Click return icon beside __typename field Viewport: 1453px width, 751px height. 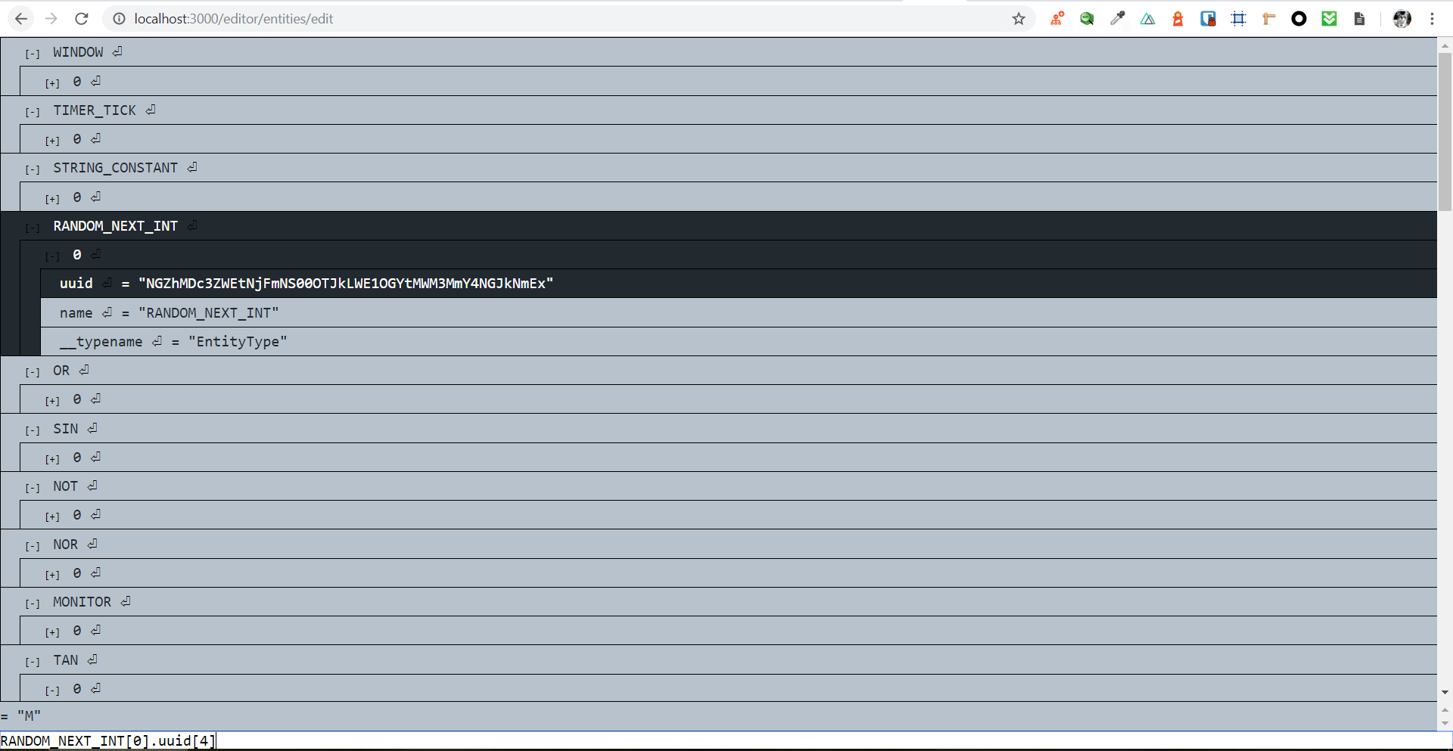[x=157, y=341]
